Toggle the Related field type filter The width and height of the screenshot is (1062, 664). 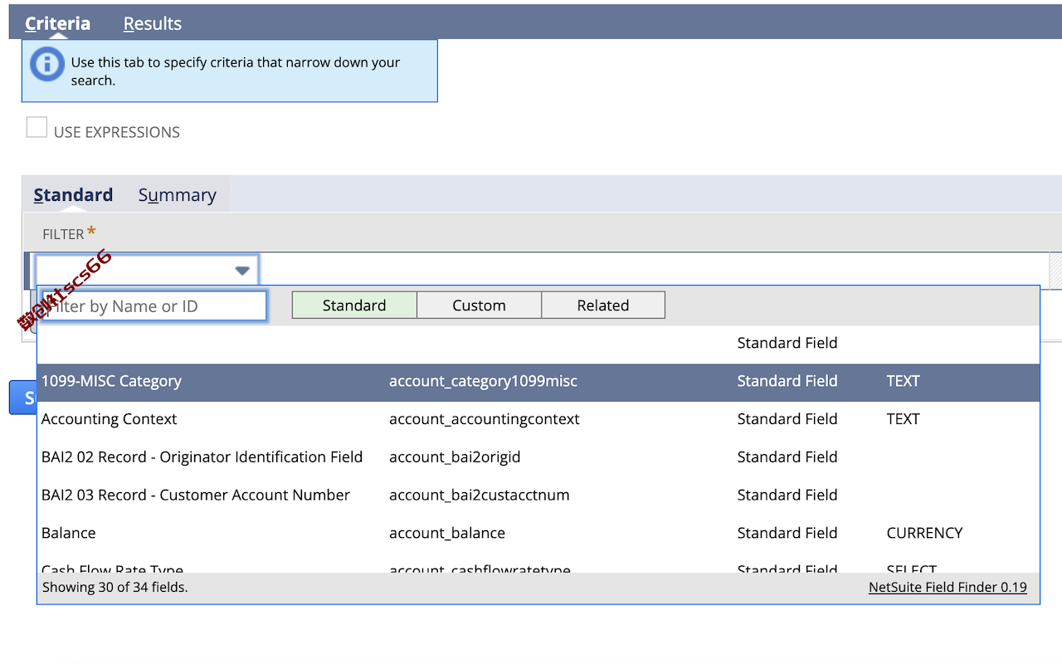[x=603, y=305]
